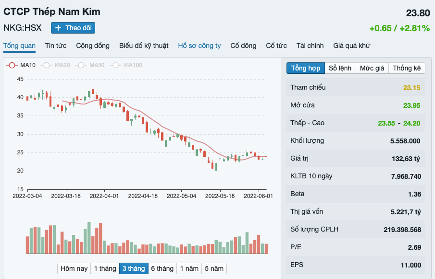The width and height of the screenshot is (435, 279).
Task: Enable the MA50 moving average line
Action: point(90,65)
